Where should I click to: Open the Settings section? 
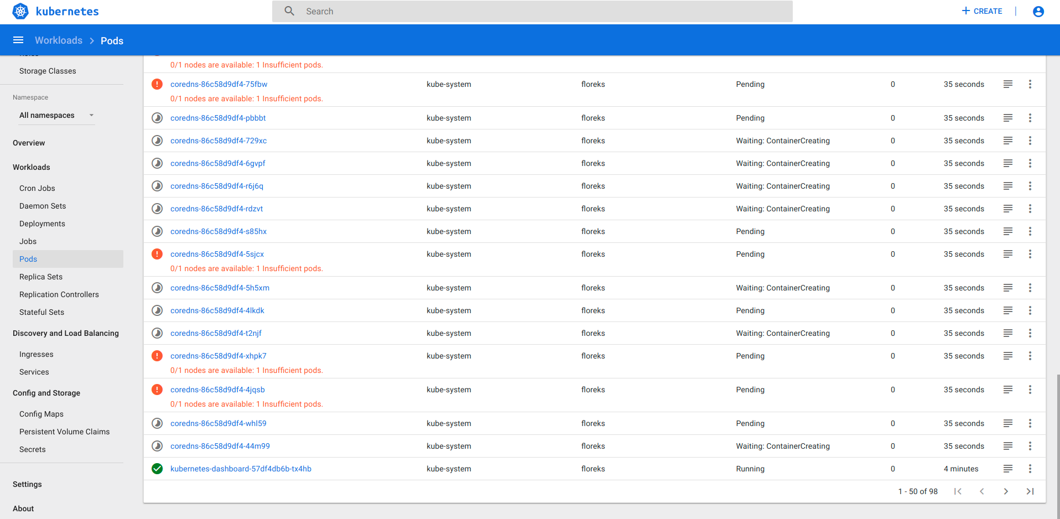point(27,484)
